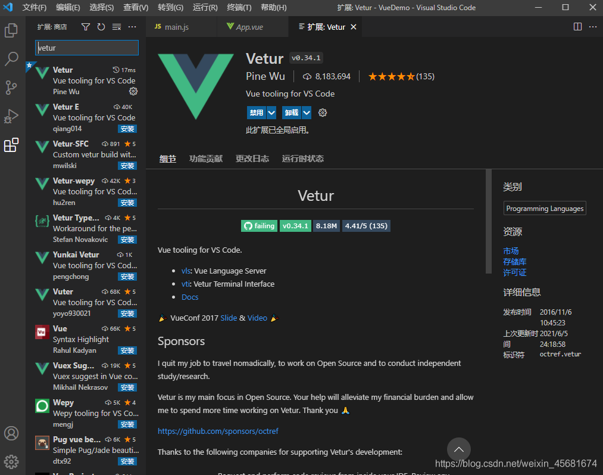Install the Yunkai Vetur extension
603x475 pixels.
pyautogui.click(x=127, y=277)
